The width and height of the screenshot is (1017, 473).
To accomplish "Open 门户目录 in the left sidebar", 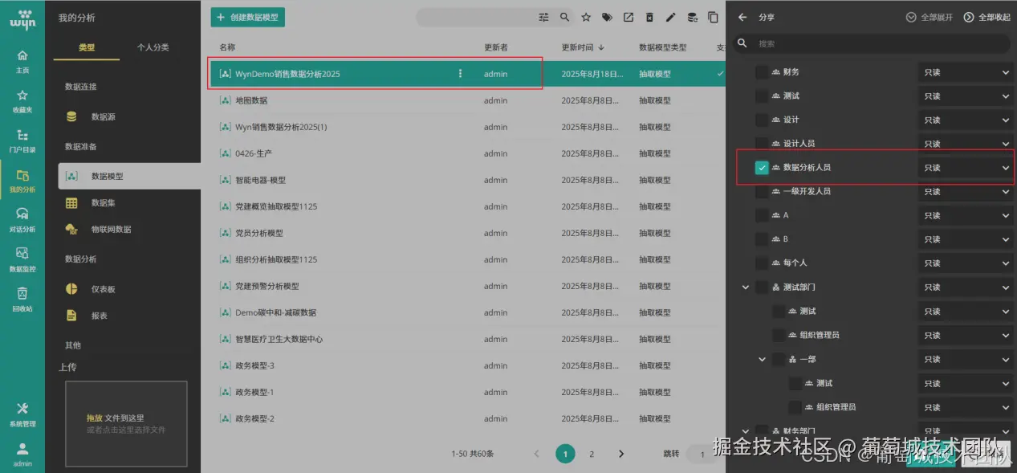I will [22, 141].
